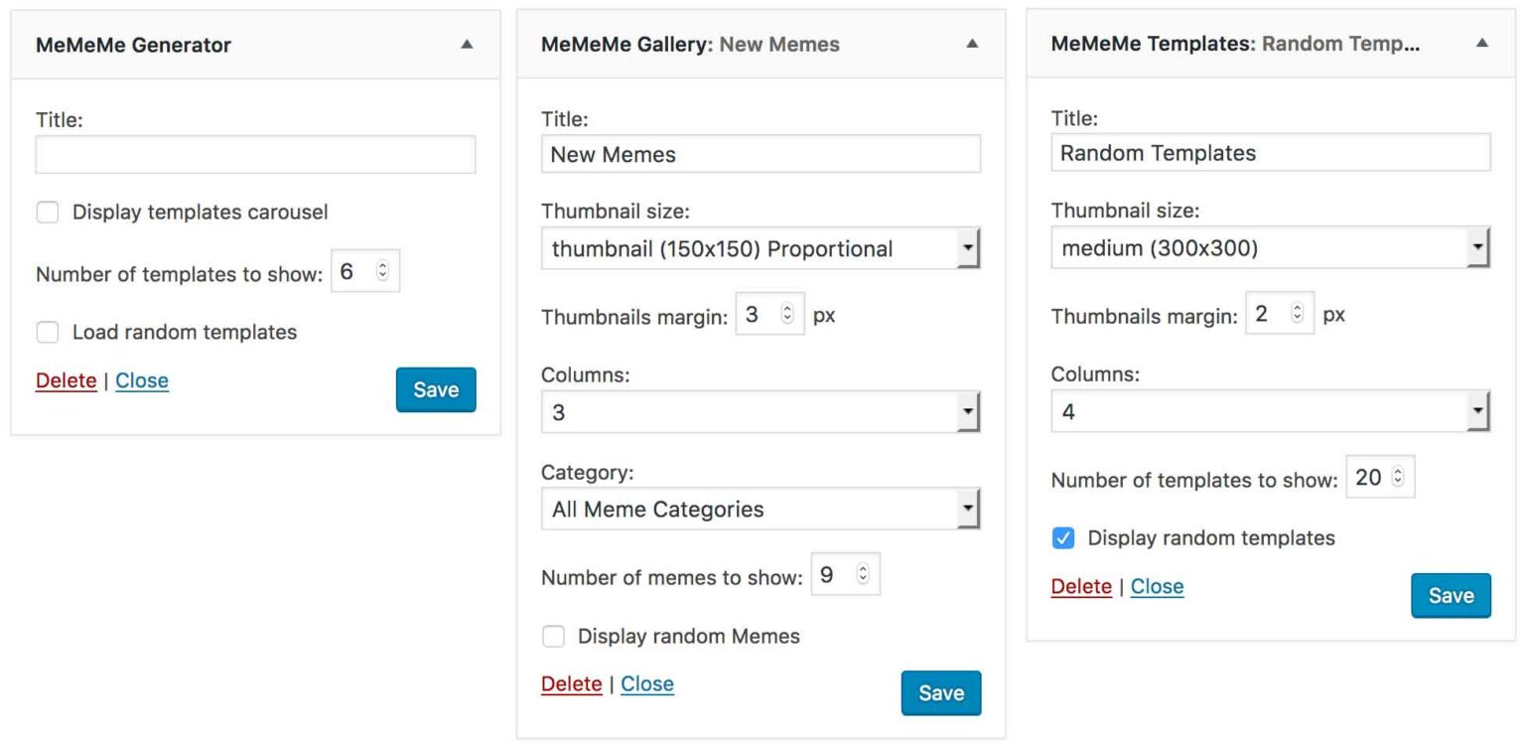The image size is (1525, 747).
Task: Enable the Display templates carousel option
Action: point(46,212)
